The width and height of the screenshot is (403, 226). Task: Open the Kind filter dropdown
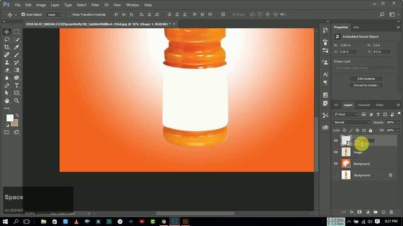click(x=346, y=114)
